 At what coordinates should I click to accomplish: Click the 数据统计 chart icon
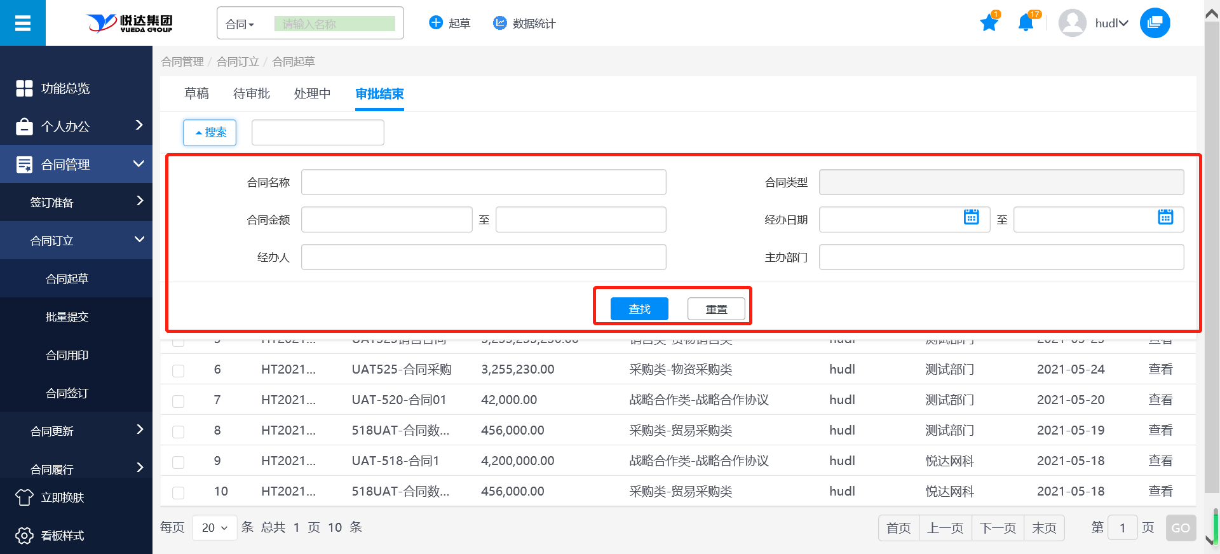click(x=500, y=23)
